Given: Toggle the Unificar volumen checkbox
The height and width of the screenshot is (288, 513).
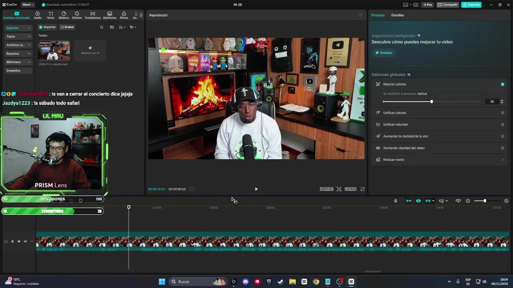Looking at the screenshot, I should [x=503, y=124].
